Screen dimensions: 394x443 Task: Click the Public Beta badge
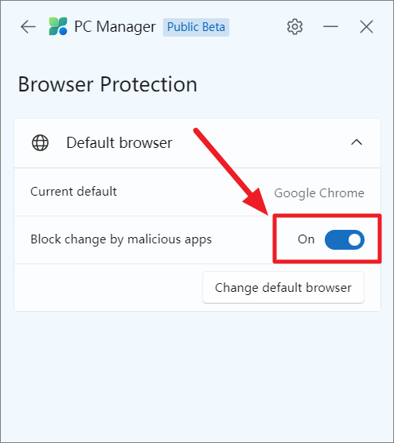196,27
